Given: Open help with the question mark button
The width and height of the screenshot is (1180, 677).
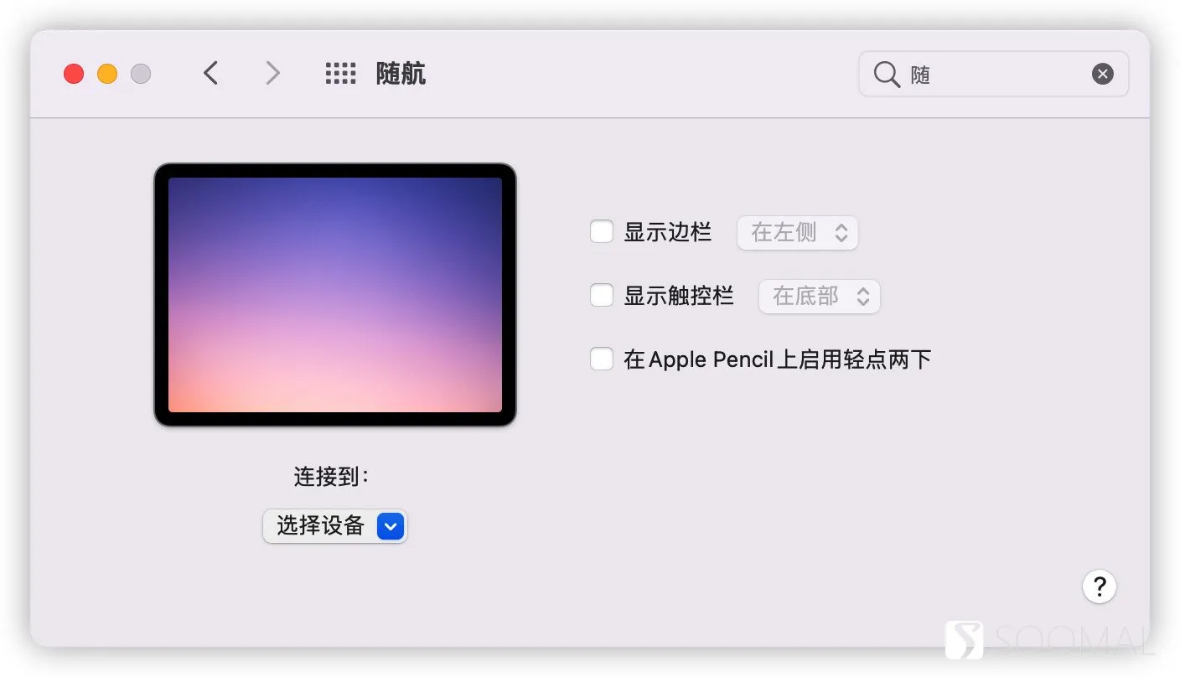Looking at the screenshot, I should coord(1100,586).
